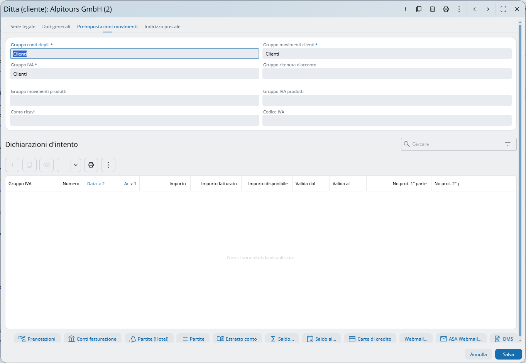Viewport: 526px width, 363px height.
Task: Open table toolbar three-dot menu
Action: click(108, 165)
